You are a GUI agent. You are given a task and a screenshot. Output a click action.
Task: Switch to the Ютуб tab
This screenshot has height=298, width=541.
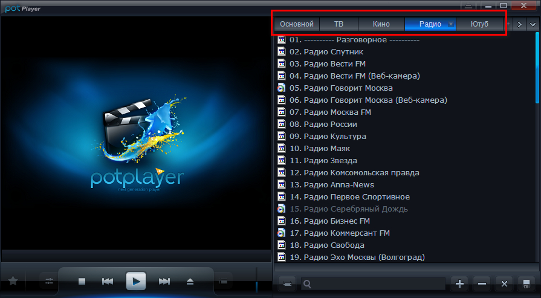click(x=479, y=24)
